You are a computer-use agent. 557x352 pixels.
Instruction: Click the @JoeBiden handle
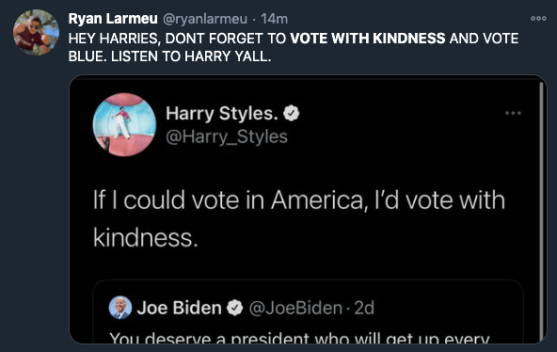coord(295,308)
